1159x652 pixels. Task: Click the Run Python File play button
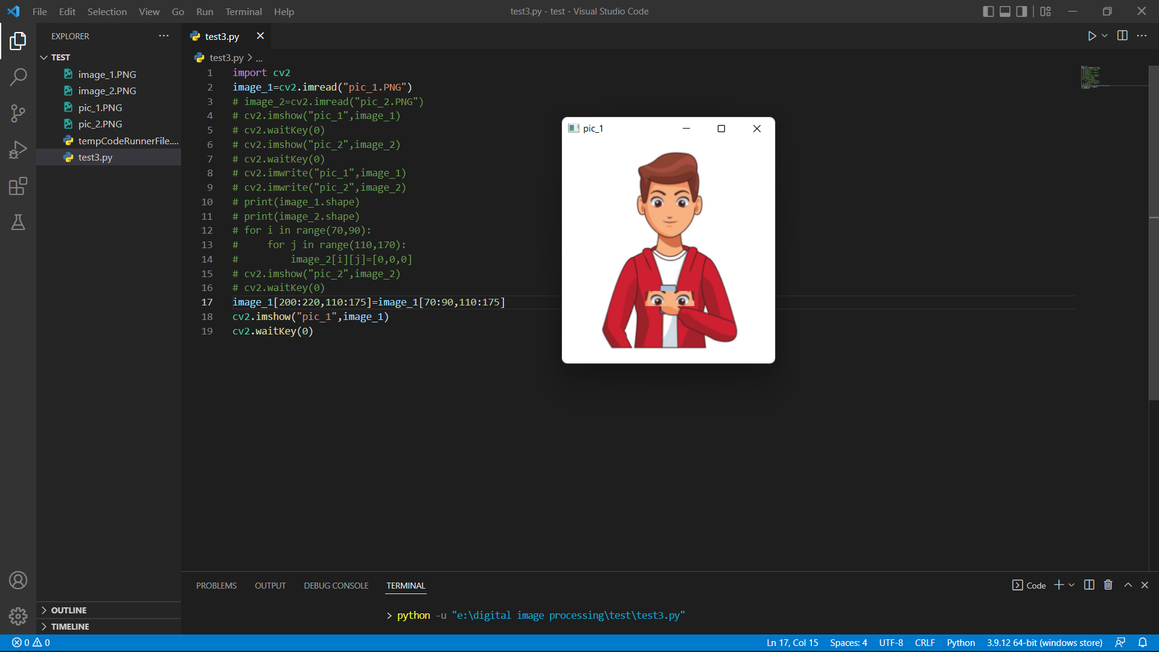click(x=1092, y=36)
